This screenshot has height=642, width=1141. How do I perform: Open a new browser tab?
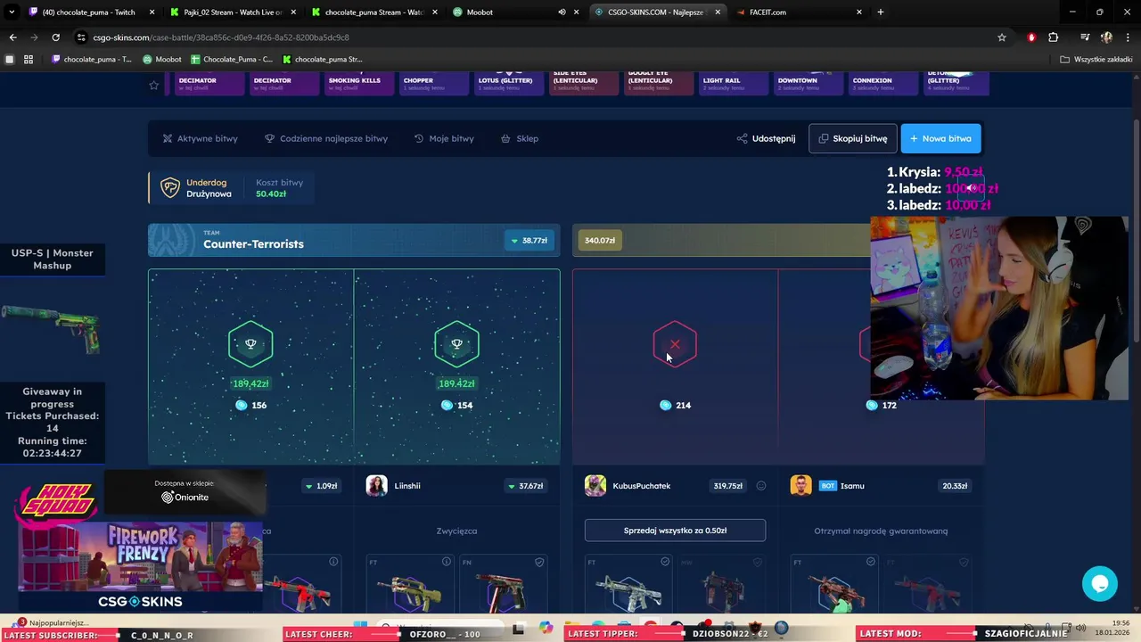click(x=881, y=12)
